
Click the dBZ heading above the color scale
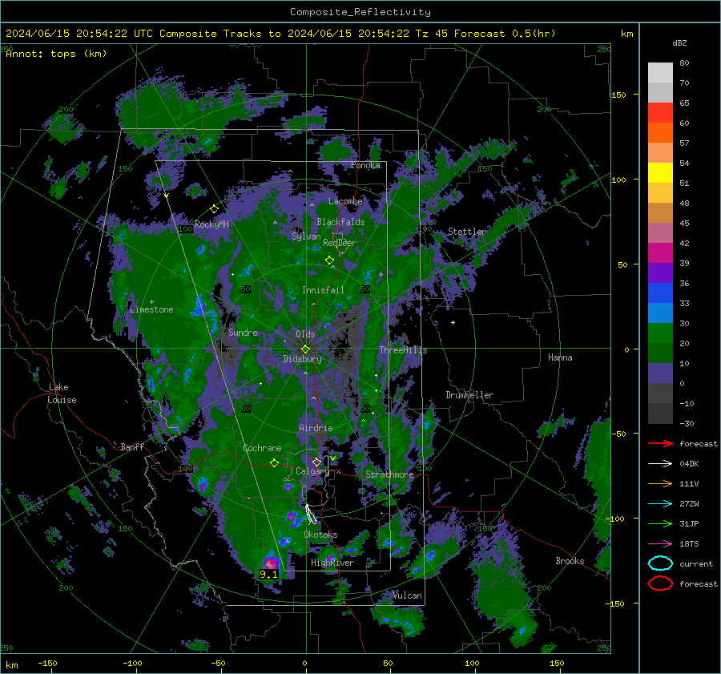click(x=679, y=42)
